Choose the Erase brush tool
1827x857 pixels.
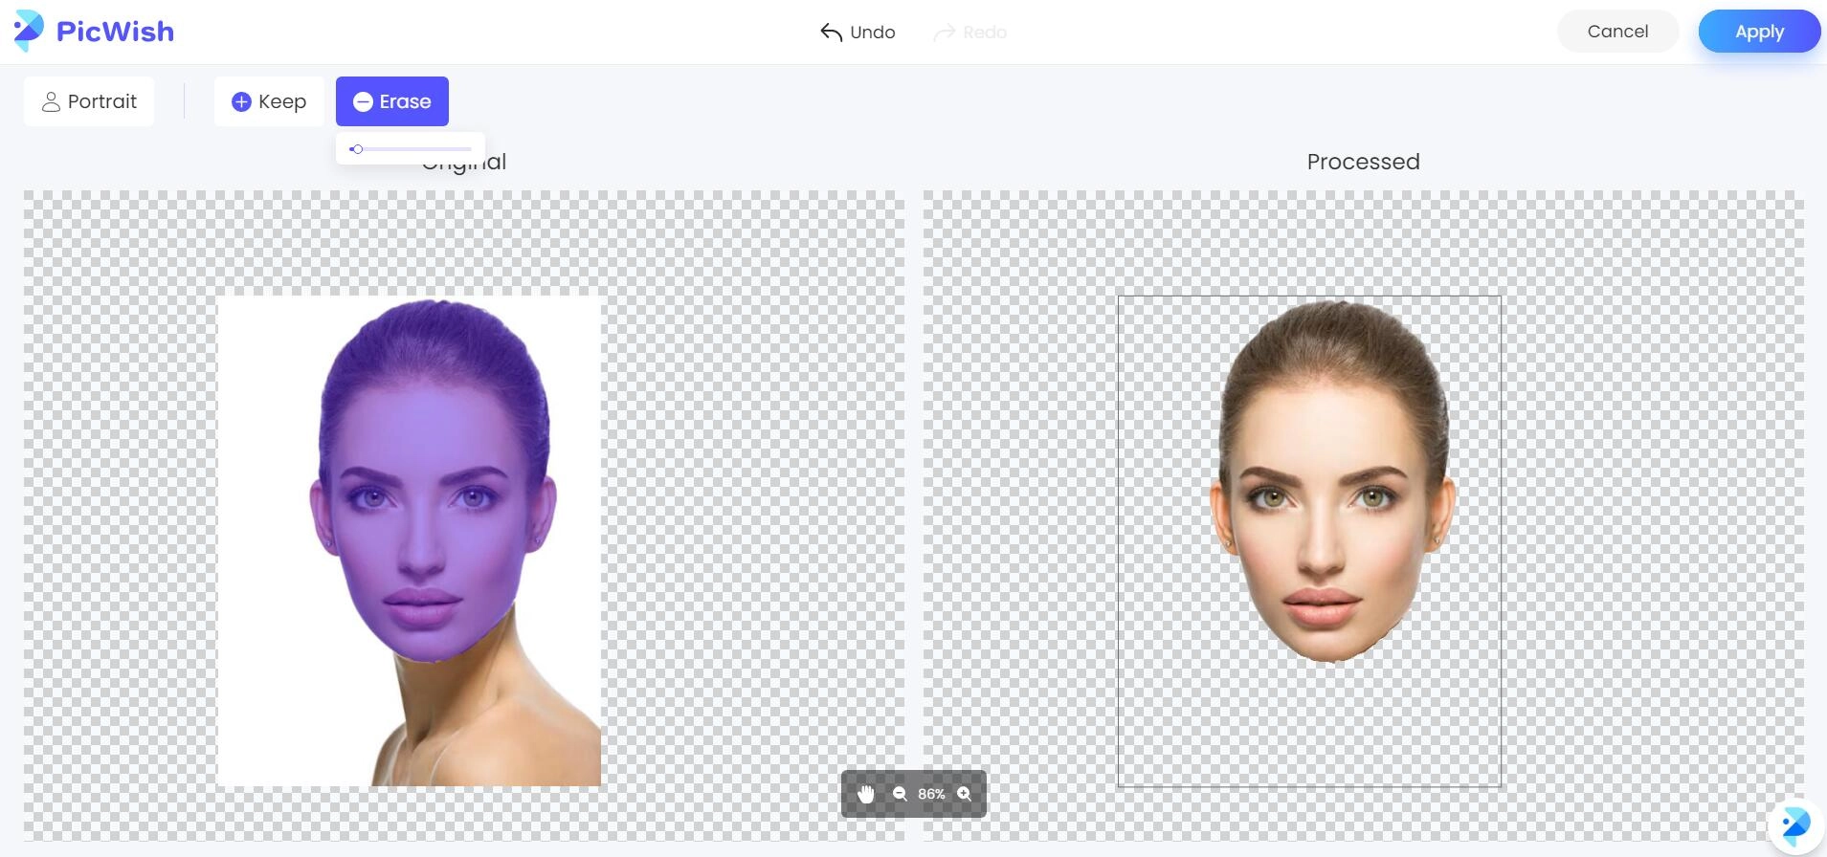point(392,101)
